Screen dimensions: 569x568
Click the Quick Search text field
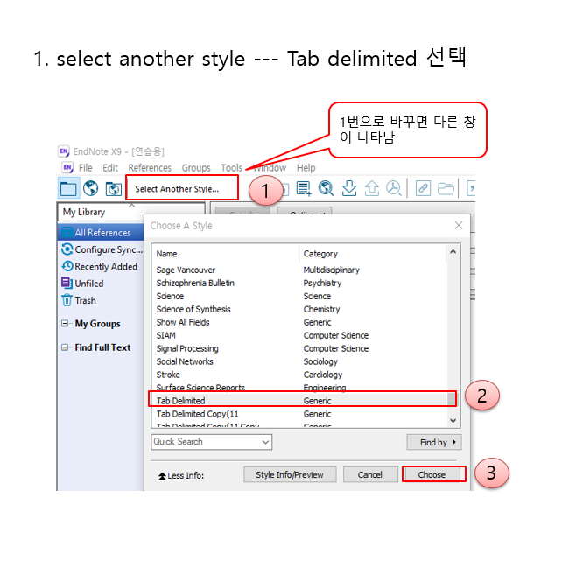(x=206, y=442)
